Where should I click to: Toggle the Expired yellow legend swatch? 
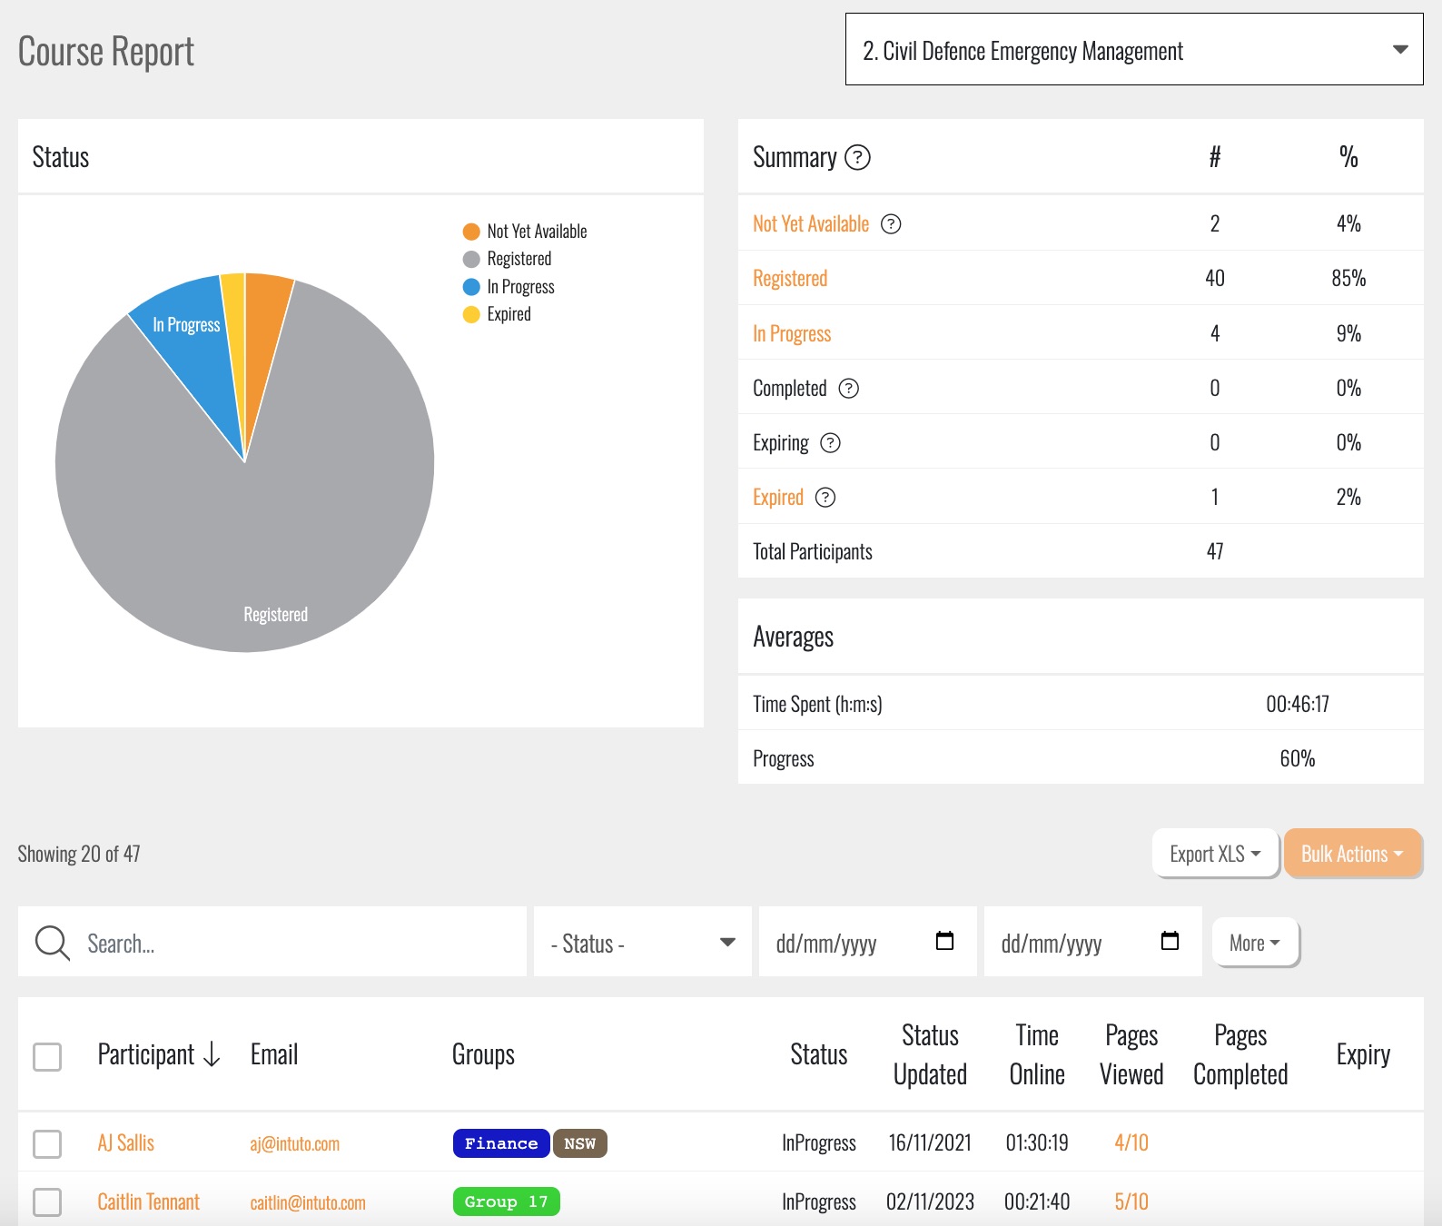coord(471,314)
